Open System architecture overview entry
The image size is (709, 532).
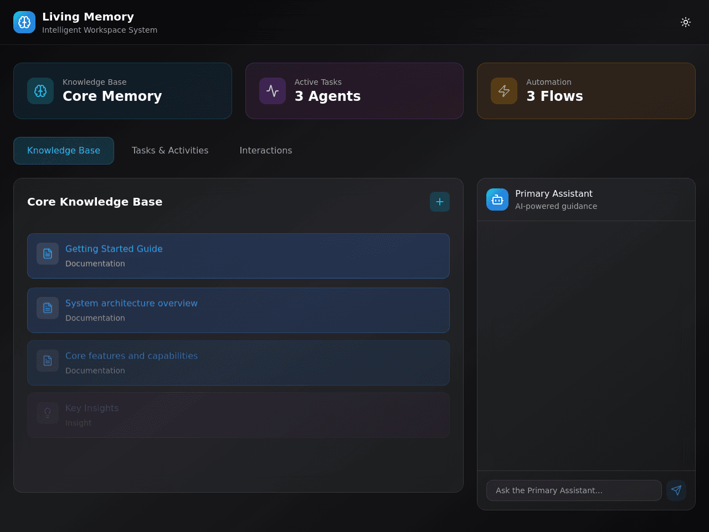[x=238, y=310]
